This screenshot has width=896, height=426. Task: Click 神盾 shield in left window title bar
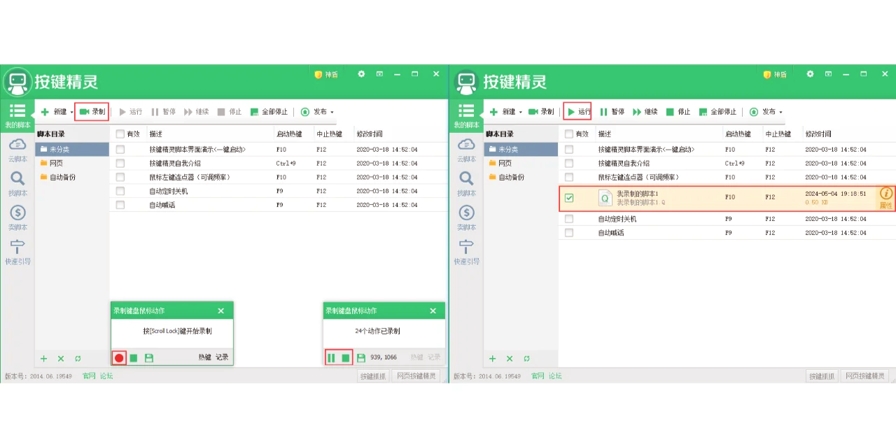click(326, 74)
